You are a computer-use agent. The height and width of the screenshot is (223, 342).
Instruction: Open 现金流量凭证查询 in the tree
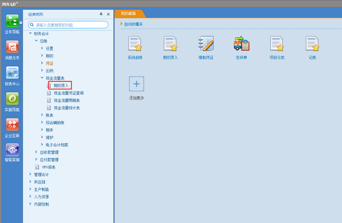69,93
